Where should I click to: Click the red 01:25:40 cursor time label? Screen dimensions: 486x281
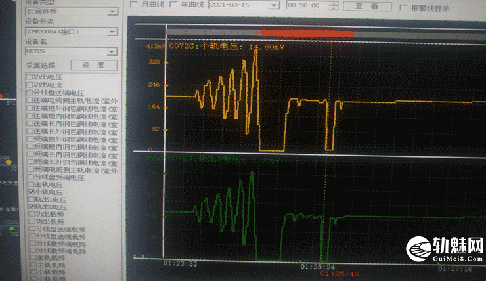tap(340, 274)
